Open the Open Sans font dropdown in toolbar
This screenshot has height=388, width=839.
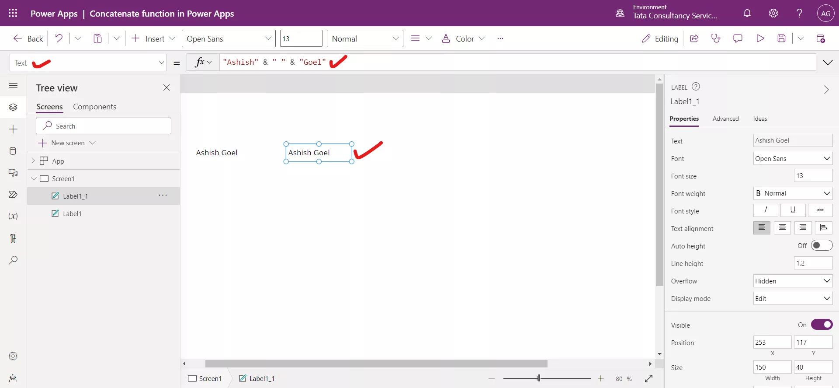[x=229, y=38]
